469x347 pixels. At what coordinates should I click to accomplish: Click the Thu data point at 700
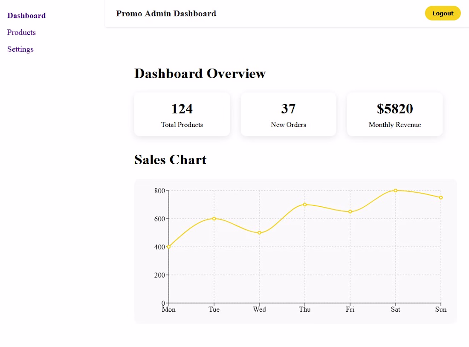coord(305,205)
